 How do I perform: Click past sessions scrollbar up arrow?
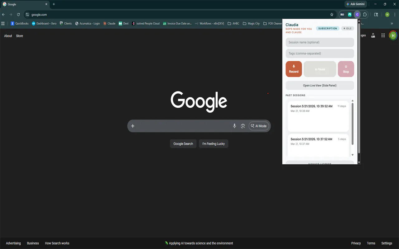tap(353, 101)
